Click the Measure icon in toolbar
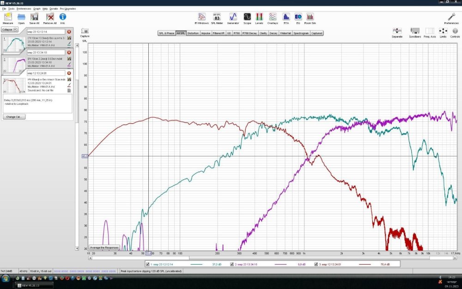Screen dimensions: 462x289 coord(8,18)
